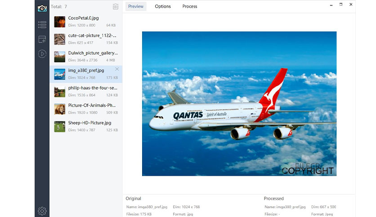Click the play process sidebar icon
This screenshot has height=217, width=376.
pos(42,54)
